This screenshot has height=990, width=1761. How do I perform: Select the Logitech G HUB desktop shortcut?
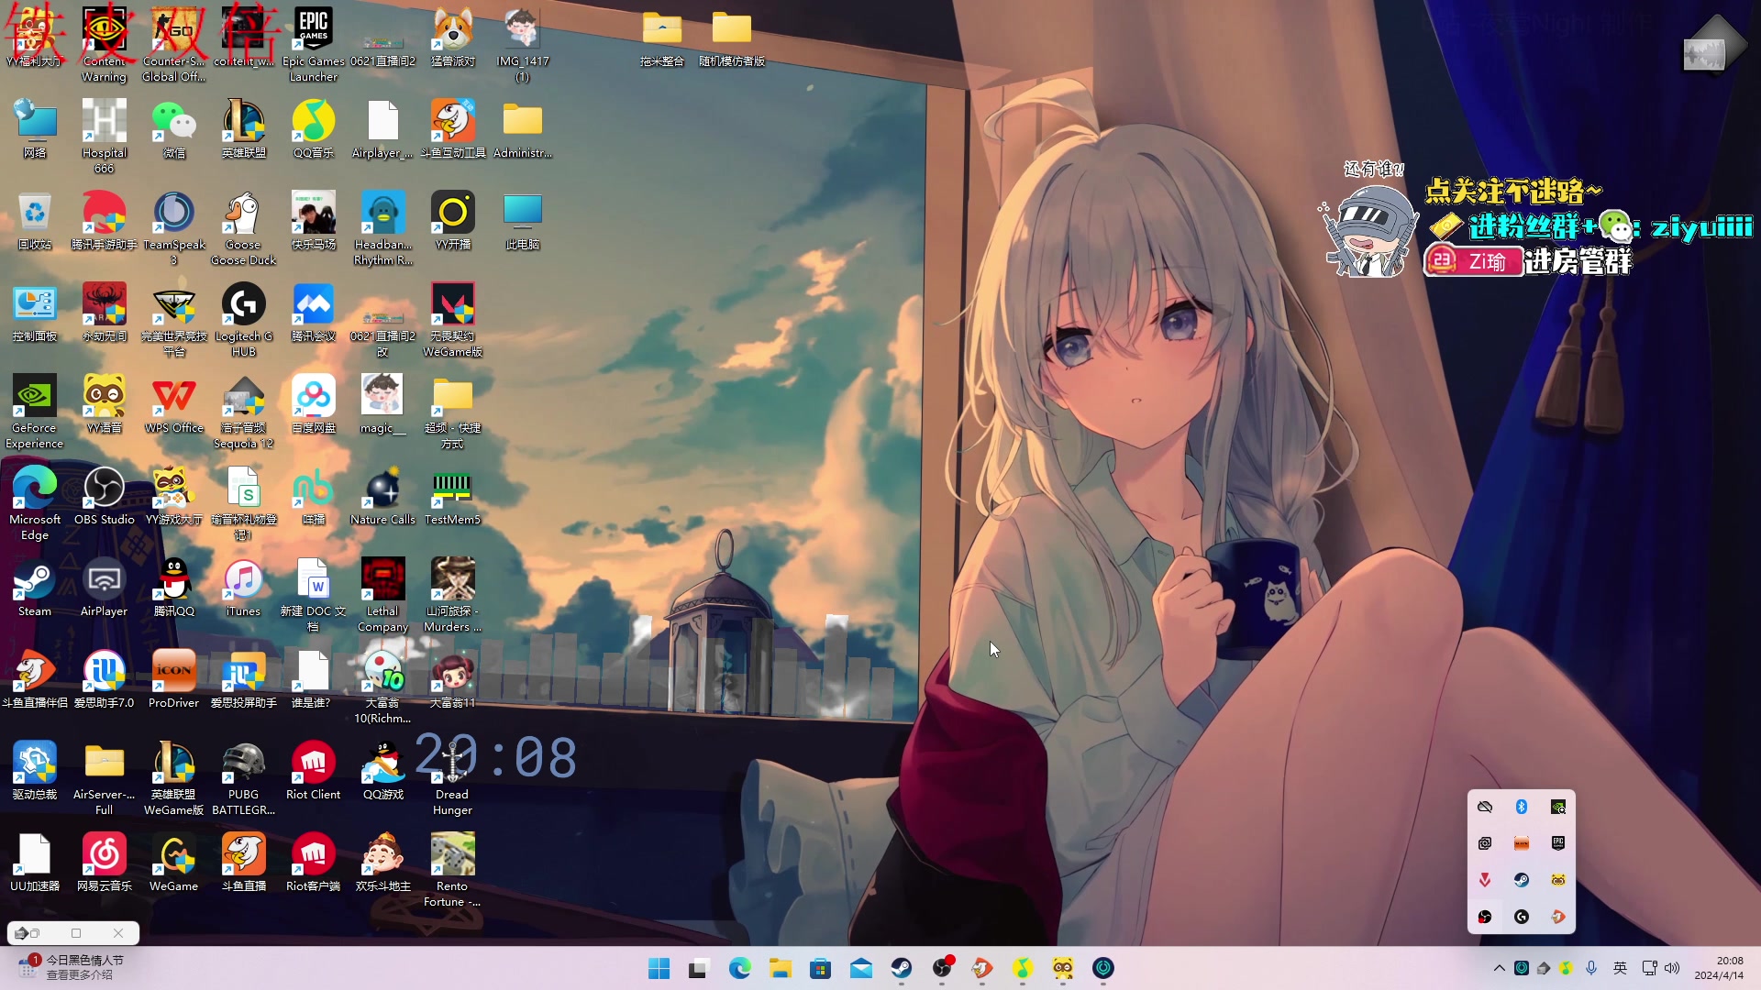(x=244, y=319)
